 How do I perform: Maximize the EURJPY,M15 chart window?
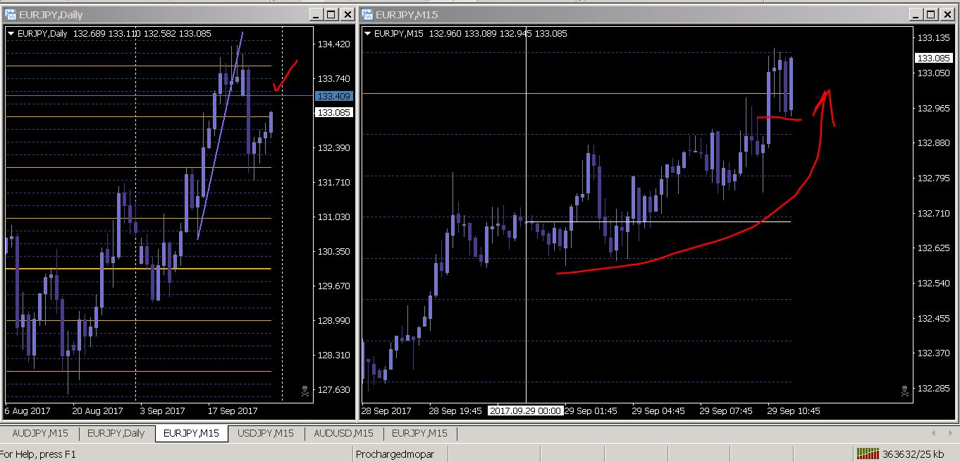tap(930, 14)
